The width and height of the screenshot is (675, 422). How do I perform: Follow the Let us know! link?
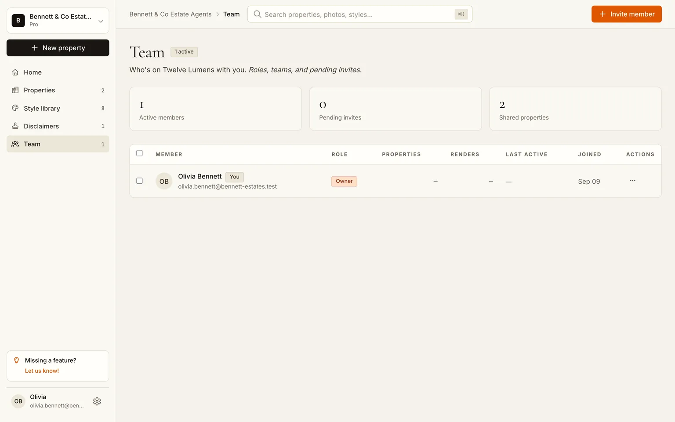42,371
